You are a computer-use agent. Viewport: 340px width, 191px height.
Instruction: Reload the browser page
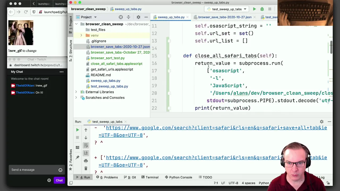[26, 12]
